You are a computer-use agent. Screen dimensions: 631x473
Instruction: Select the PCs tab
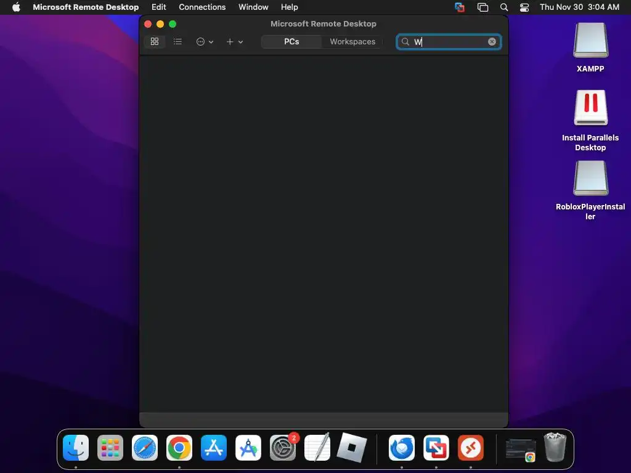[x=291, y=41]
